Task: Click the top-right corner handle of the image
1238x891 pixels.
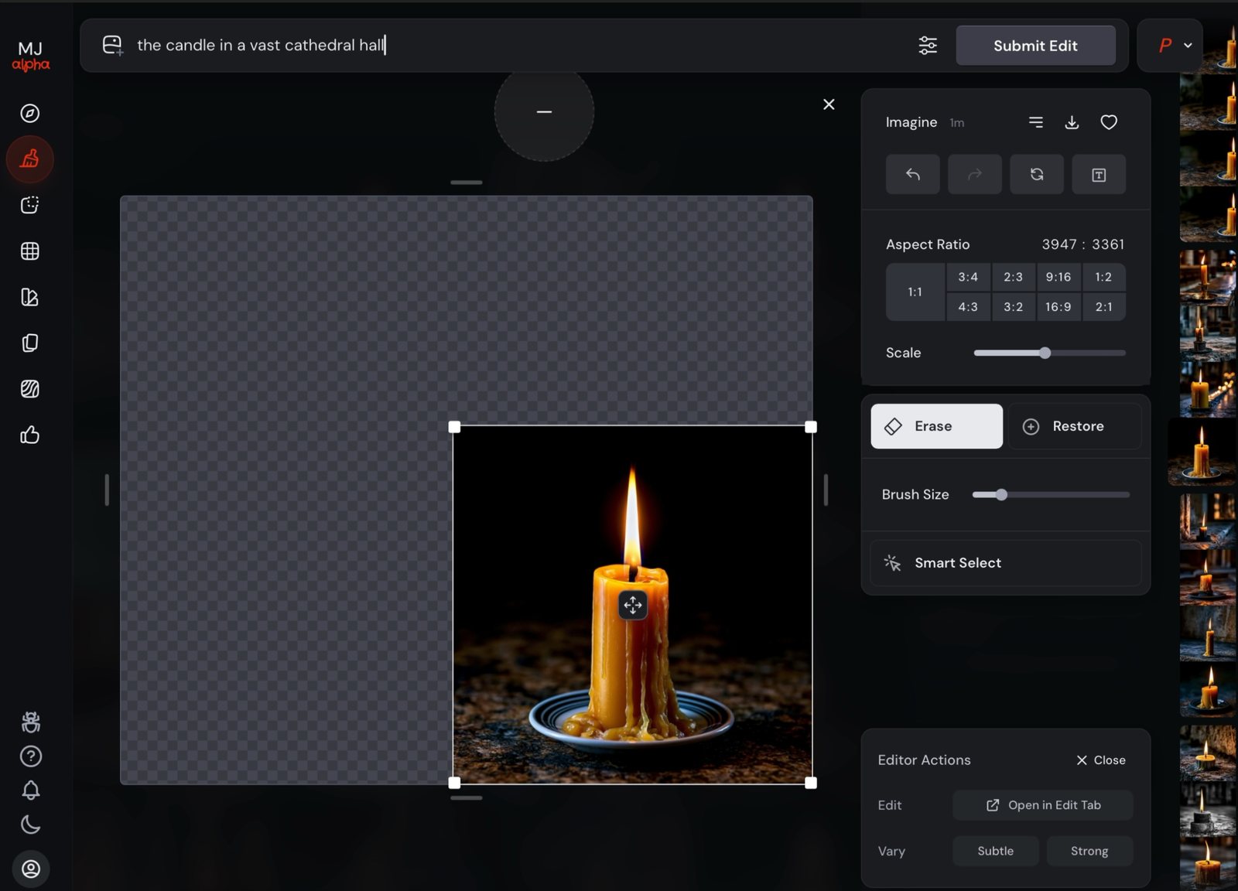Action: click(x=811, y=427)
